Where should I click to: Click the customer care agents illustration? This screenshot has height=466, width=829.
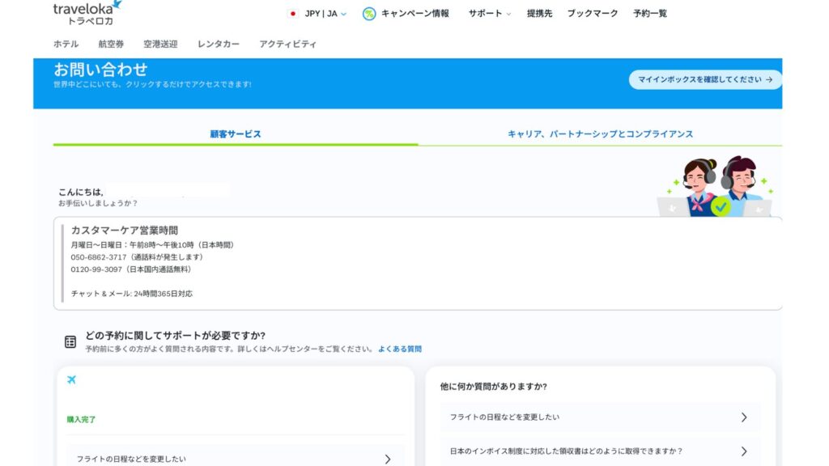click(717, 187)
